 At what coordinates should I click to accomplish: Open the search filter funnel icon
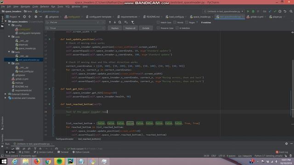[133, 22]
